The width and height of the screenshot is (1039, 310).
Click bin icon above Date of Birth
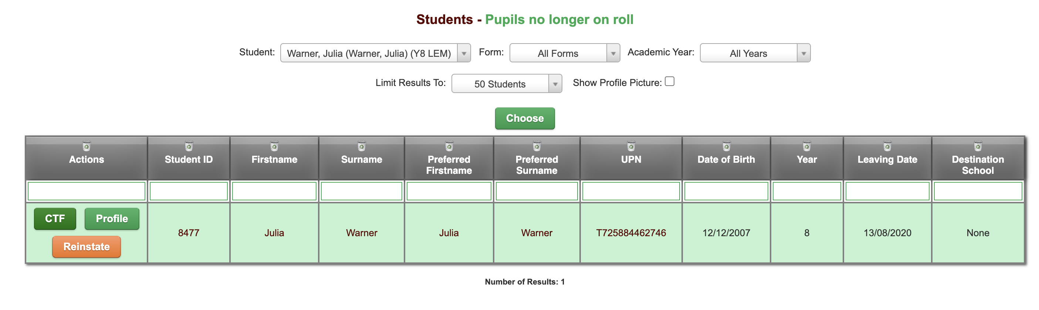click(x=726, y=146)
